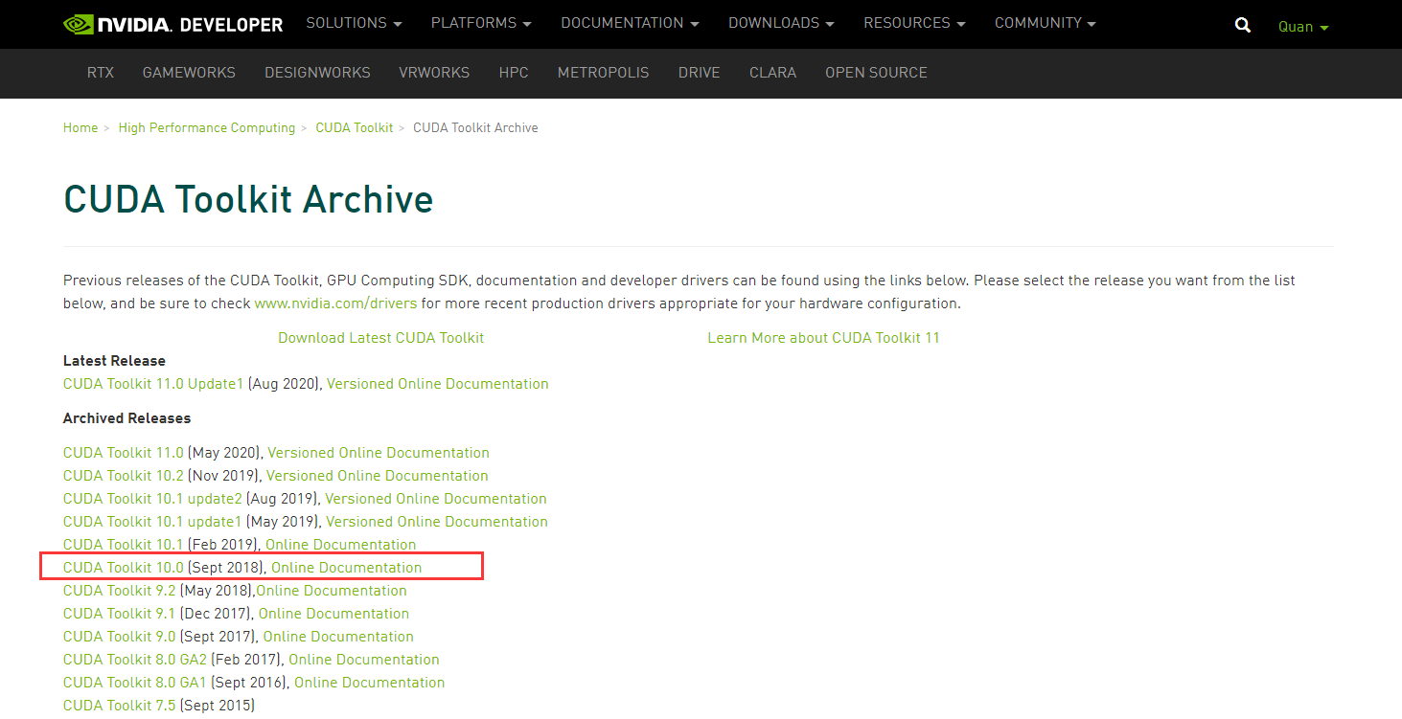Go to the Open Source section
1402x719 pixels.
point(876,73)
